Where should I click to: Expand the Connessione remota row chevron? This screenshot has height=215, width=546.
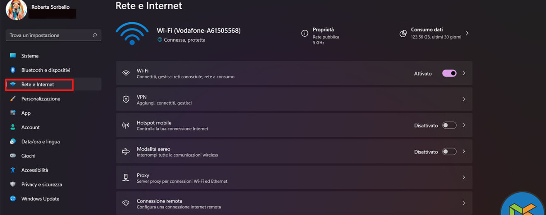click(464, 203)
